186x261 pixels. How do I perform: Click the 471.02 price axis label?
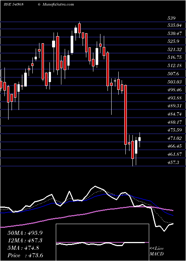(x=175, y=138)
